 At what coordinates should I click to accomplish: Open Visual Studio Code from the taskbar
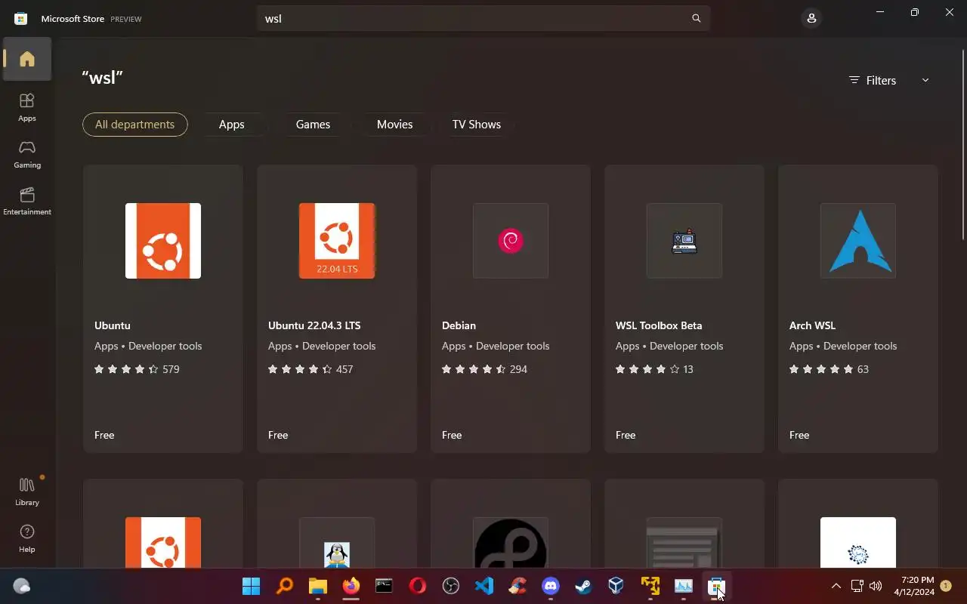tap(484, 586)
